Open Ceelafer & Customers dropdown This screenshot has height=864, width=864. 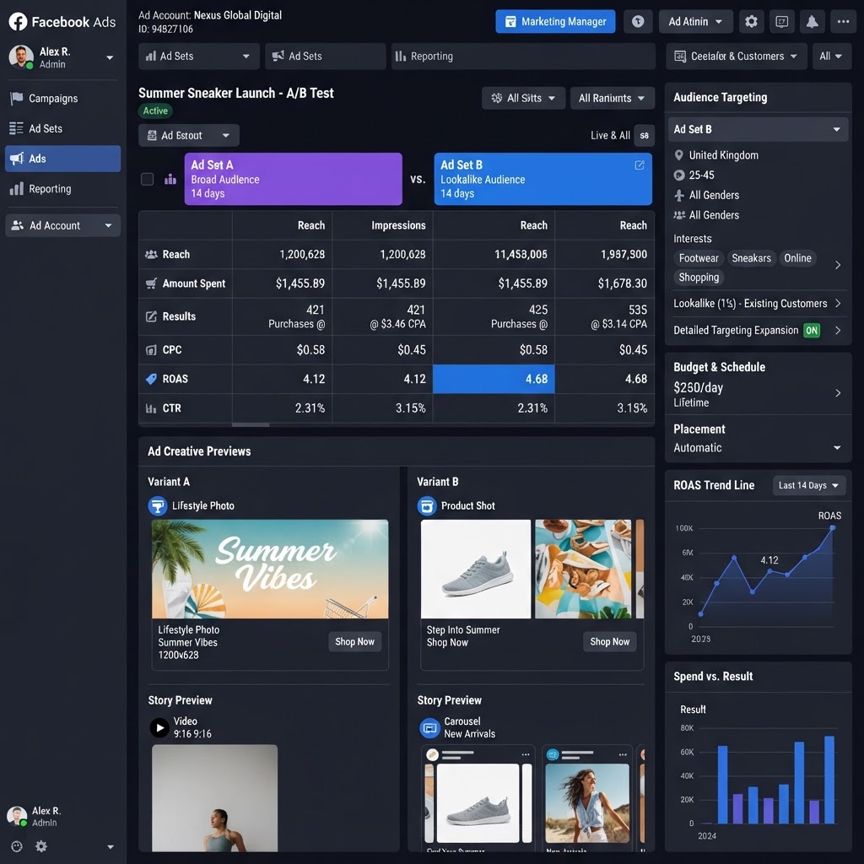pos(736,57)
